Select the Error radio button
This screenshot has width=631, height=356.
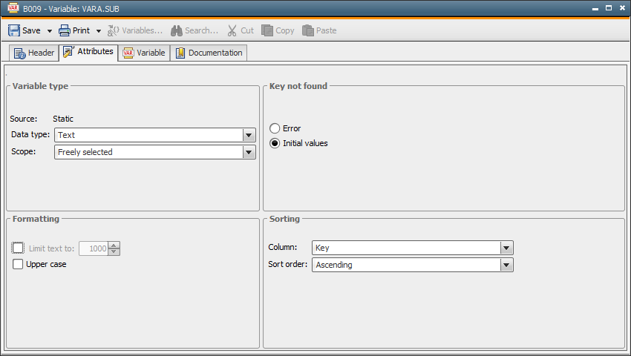(x=275, y=128)
